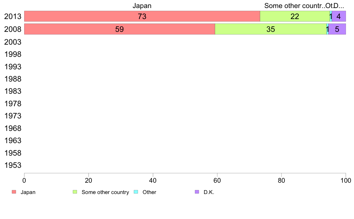Viewport: 354px width, 219px height.
Task: Click the green Some other country legend swatch
Action: pos(75,192)
